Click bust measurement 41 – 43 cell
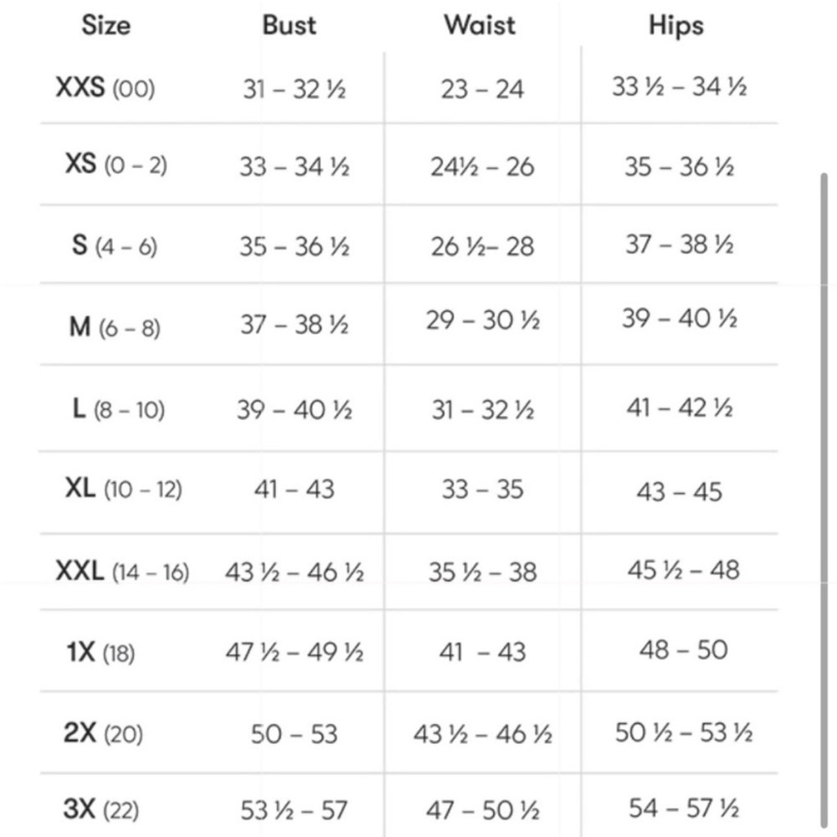 pos(294,489)
